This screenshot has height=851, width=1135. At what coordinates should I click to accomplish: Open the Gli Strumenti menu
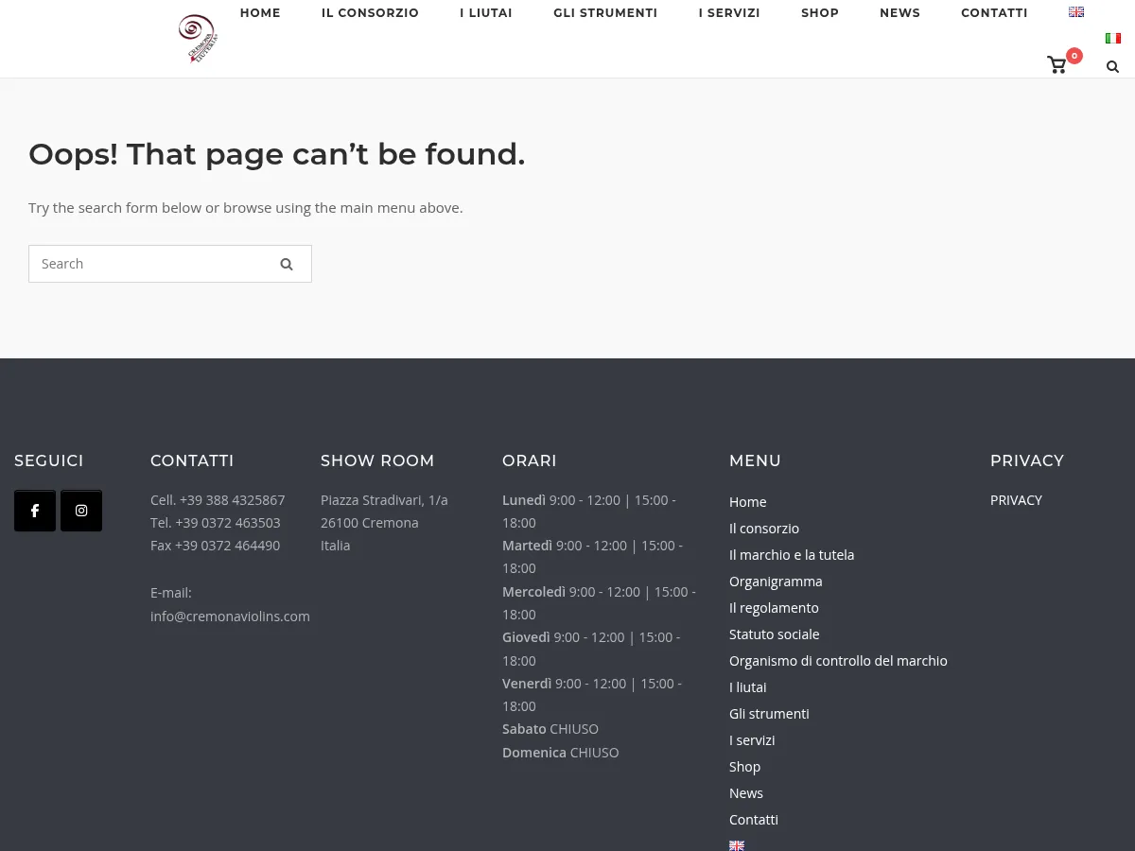pyautogui.click(x=605, y=13)
